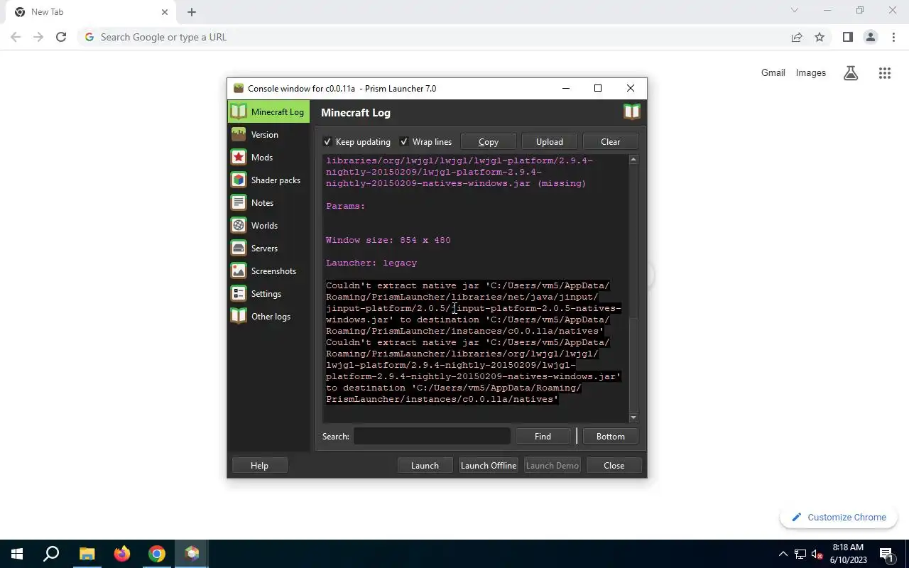Upload the log with the Upload button

549,141
